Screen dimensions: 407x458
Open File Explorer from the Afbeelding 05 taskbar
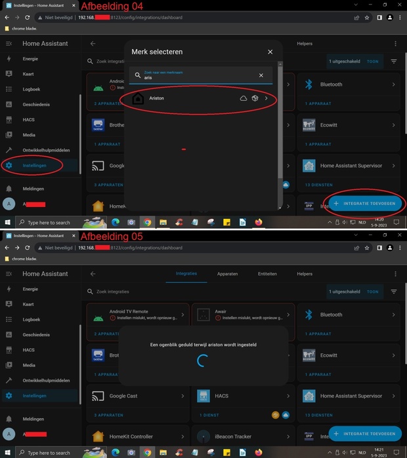tap(163, 453)
